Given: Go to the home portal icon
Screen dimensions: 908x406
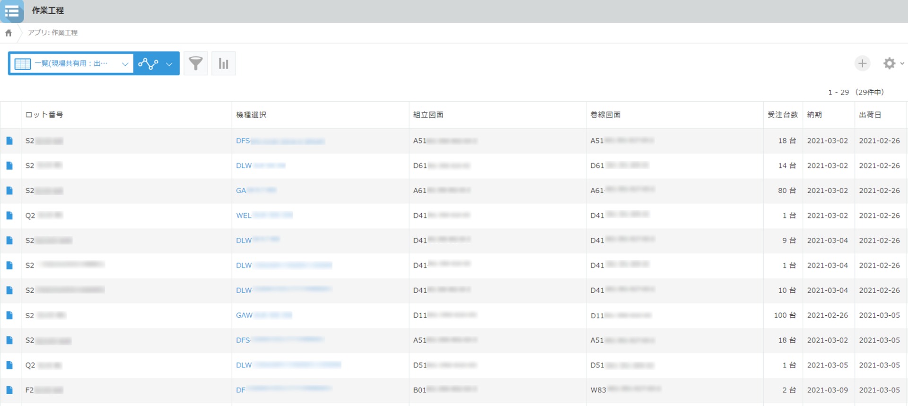Looking at the screenshot, I should pos(9,33).
